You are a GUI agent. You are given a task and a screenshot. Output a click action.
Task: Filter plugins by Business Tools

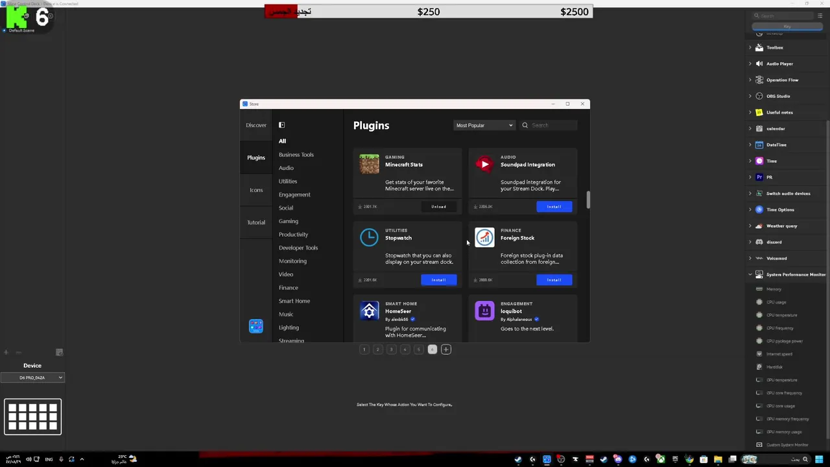(296, 154)
